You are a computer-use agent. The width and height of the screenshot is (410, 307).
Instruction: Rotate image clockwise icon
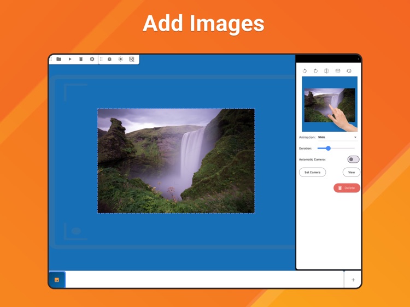[315, 71]
